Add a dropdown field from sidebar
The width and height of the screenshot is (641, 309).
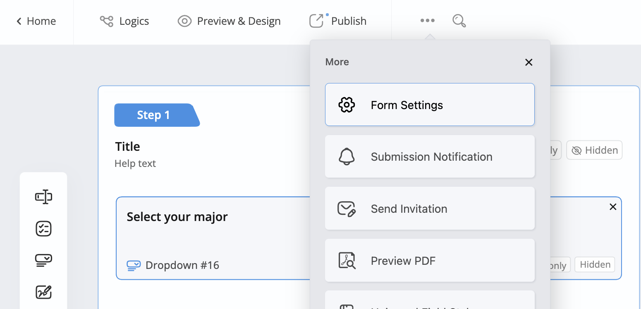click(x=43, y=260)
